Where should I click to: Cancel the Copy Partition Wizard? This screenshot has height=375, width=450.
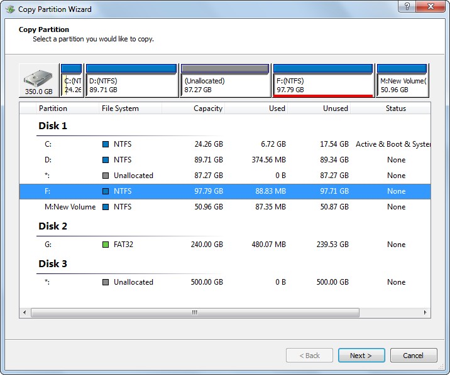tap(414, 356)
